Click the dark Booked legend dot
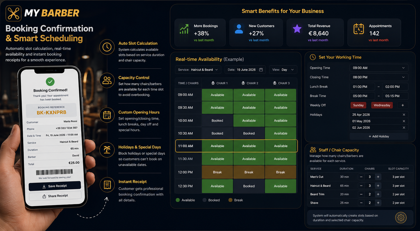420x231 pixels. [x=204, y=200]
